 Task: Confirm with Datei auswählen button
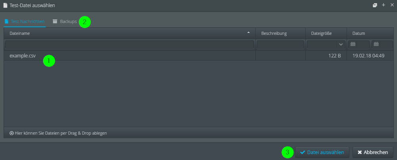(322, 152)
